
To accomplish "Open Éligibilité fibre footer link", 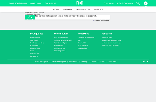I will (x=35, y=48).
